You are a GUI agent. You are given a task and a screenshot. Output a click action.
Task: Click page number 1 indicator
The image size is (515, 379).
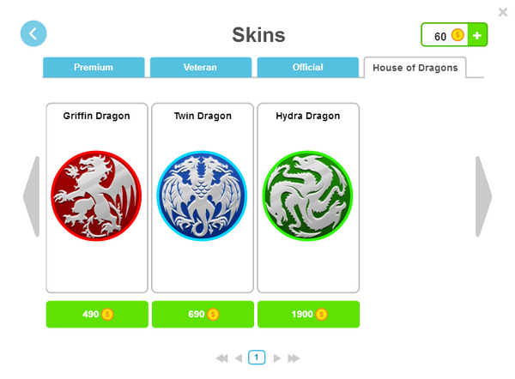pyautogui.click(x=257, y=358)
